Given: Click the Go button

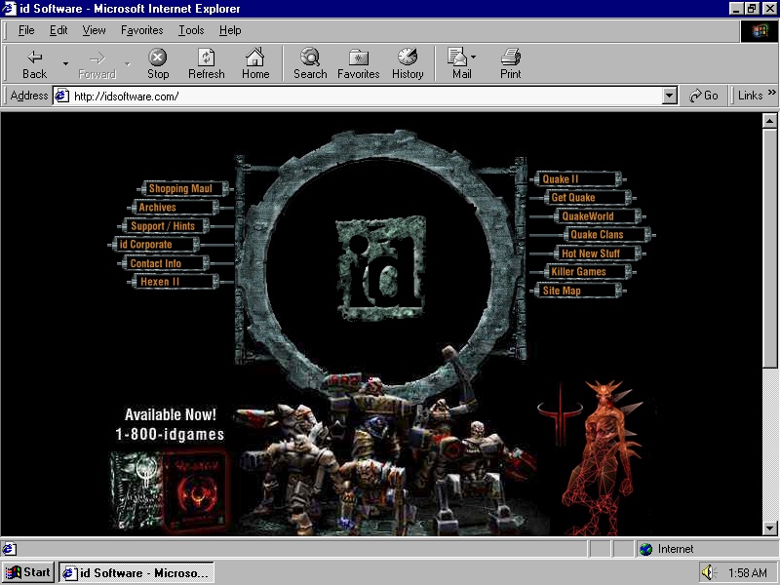Looking at the screenshot, I should click(x=703, y=96).
